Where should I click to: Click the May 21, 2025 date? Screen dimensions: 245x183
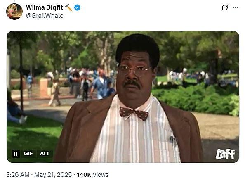53,175
